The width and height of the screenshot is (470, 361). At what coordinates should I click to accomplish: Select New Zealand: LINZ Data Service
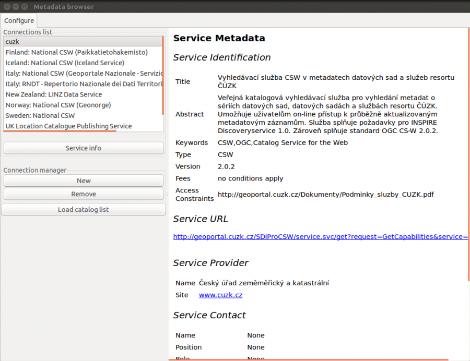(54, 94)
